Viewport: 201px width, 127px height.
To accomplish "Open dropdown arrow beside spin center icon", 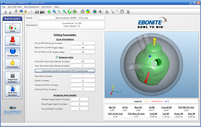I will point(78,12).
